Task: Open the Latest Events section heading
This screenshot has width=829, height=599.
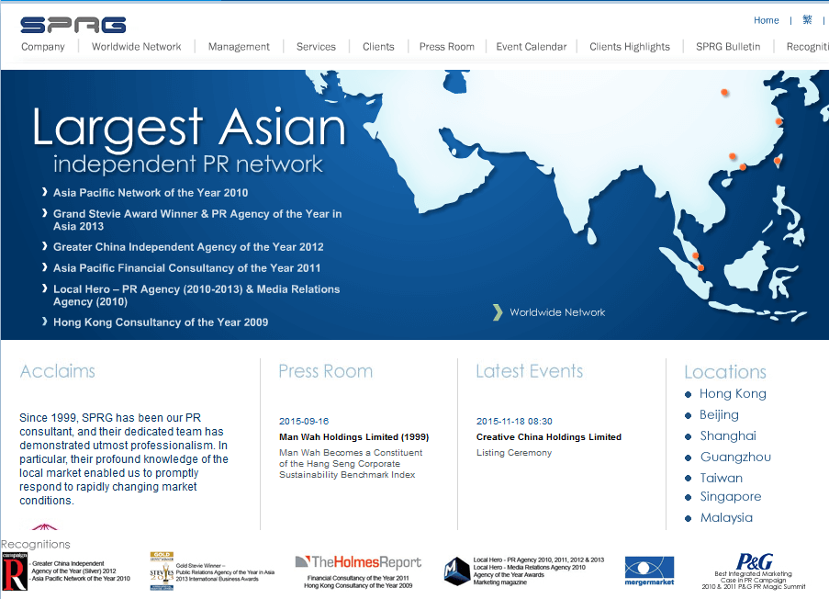Action: point(529,371)
